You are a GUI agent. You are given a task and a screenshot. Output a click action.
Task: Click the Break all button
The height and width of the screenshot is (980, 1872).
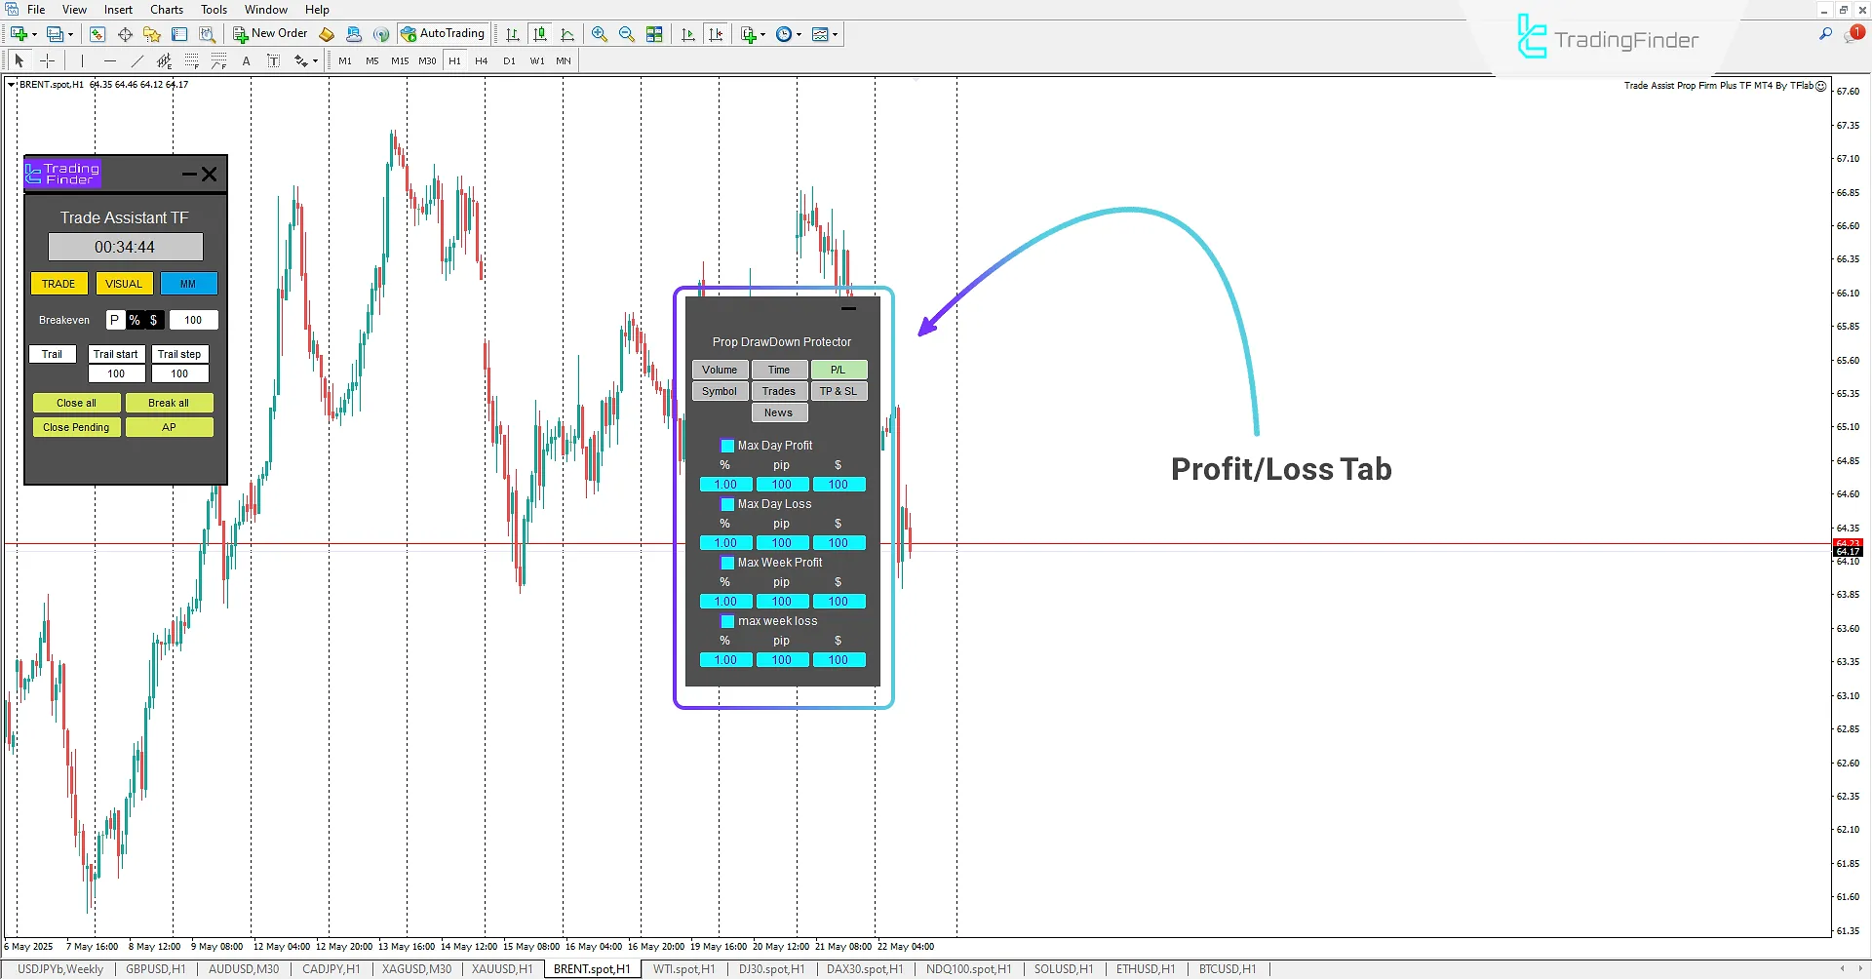coord(169,402)
